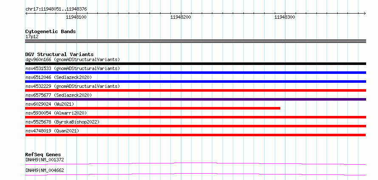The height and width of the screenshot is (180, 378).
Task: Select the nsv4531533 blue variant bar
Action: point(195,73)
